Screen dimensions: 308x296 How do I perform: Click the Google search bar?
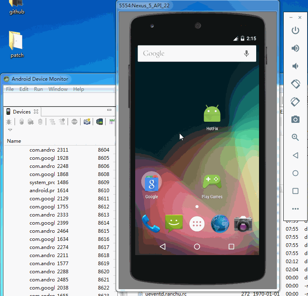[197, 54]
